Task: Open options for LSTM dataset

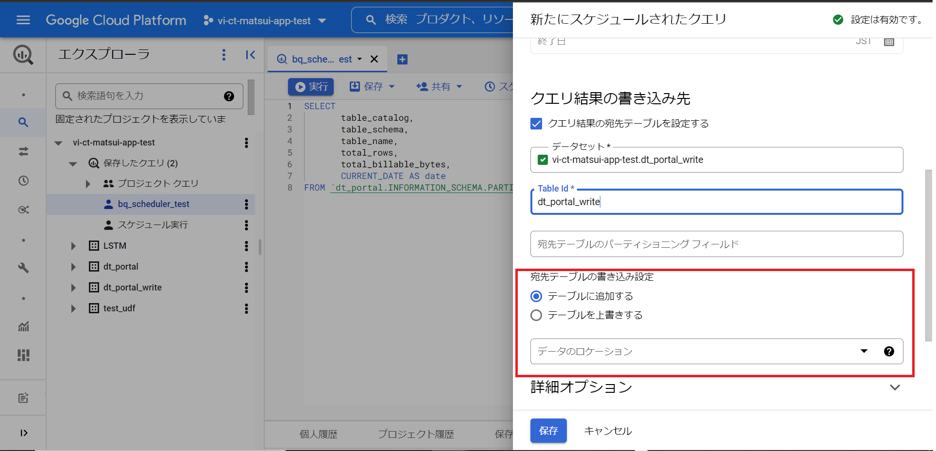Action: coord(246,246)
